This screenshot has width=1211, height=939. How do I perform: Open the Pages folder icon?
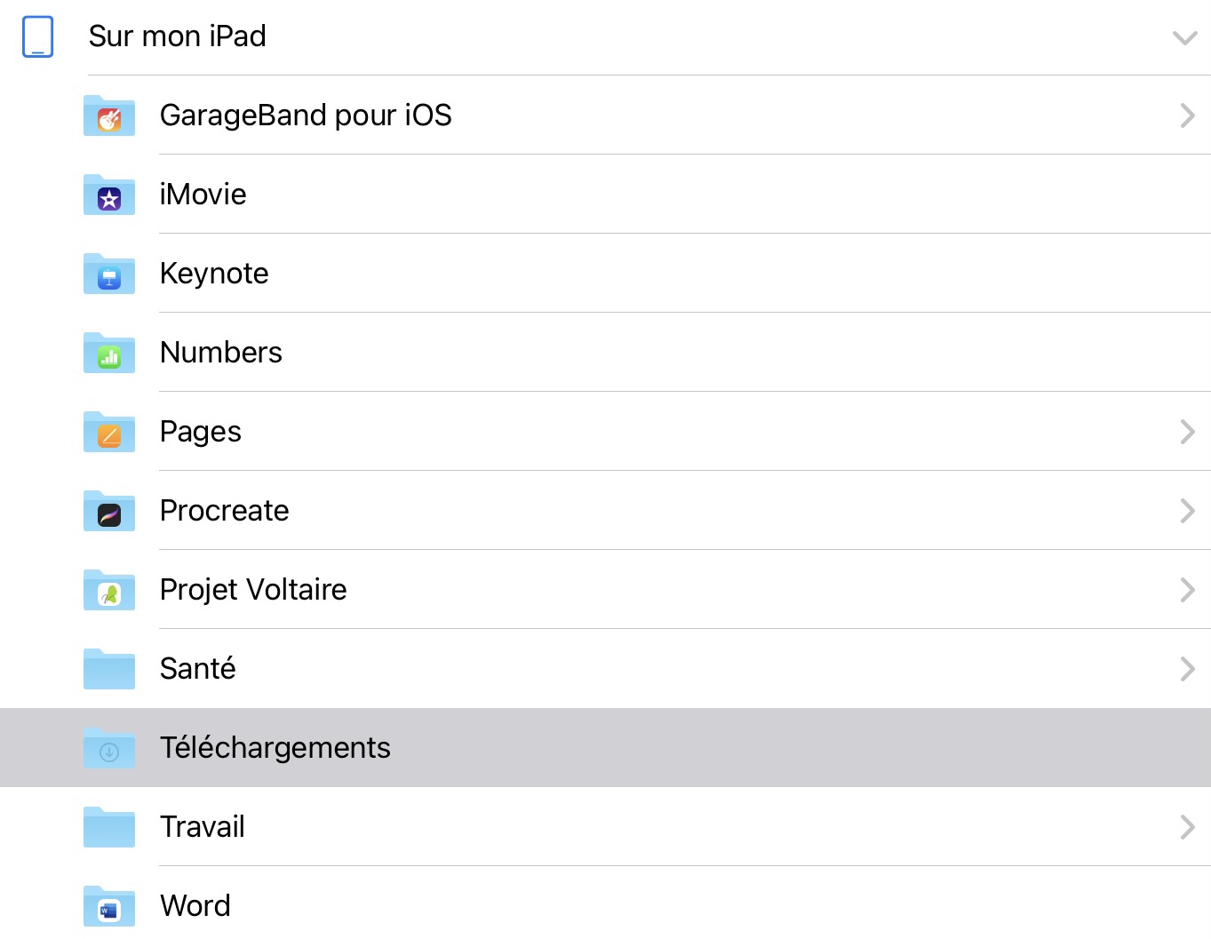(109, 433)
